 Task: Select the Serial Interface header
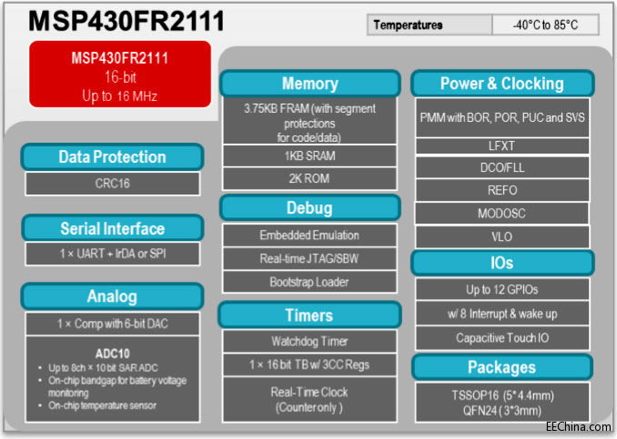click(113, 228)
